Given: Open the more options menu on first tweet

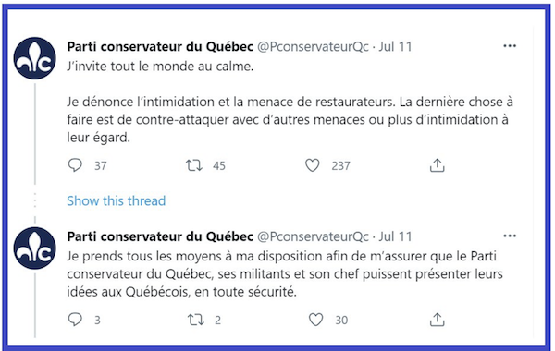Looking at the screenshot, I should [x=510, y=46].
